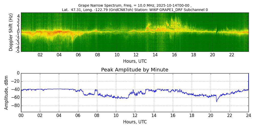Viewport: 256px width, 128px height.
Task: Click the 00 hour tick on amplitude plot
Action: (x=21, y=115)
